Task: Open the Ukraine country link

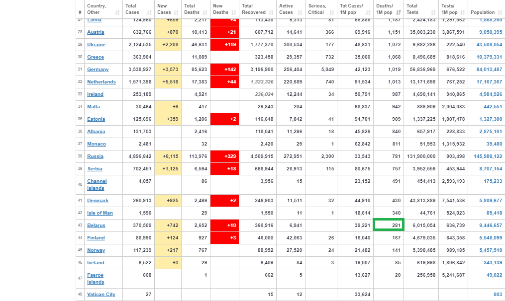Action: [96, 45]
